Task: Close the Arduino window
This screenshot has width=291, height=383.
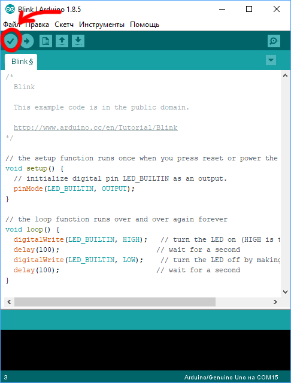Action: (x=277, y=10)
